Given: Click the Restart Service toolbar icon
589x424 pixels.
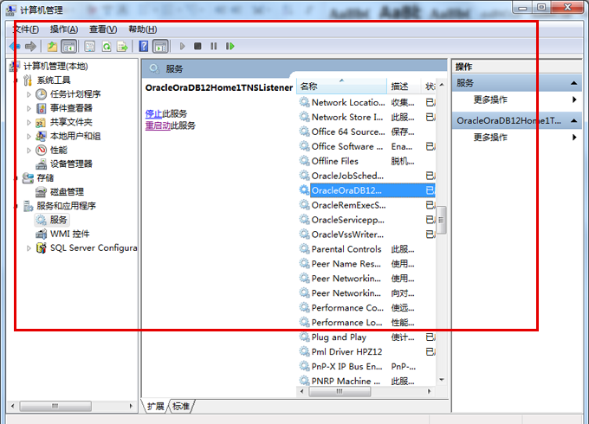Looking at the screenshot, I should tap(230, 46).
